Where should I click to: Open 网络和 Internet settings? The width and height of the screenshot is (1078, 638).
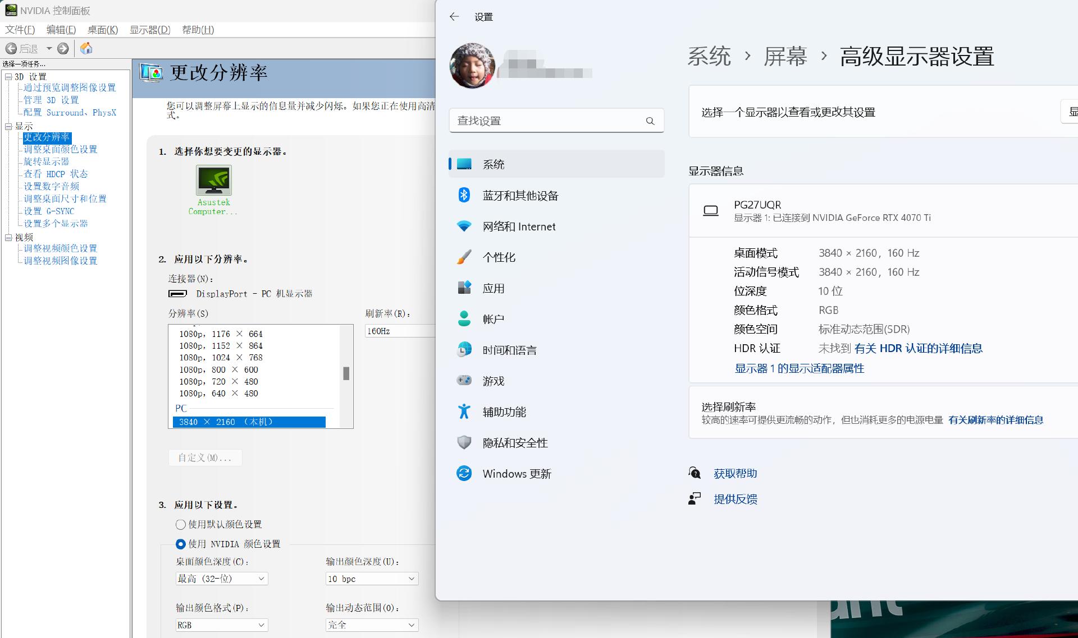(x=518, y=226)
